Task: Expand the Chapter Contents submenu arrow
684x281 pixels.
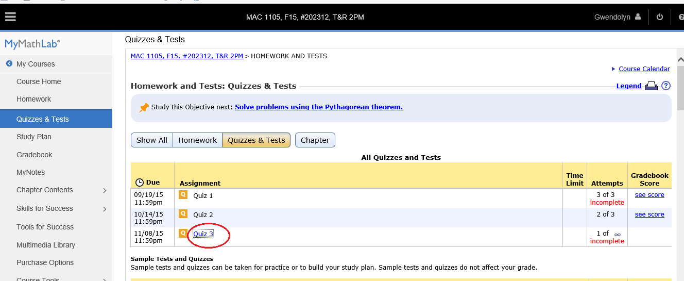Action: pyautogui.click(x=105, y=190)
